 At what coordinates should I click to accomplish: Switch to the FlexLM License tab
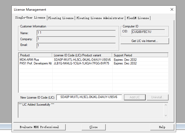point(138,18)
